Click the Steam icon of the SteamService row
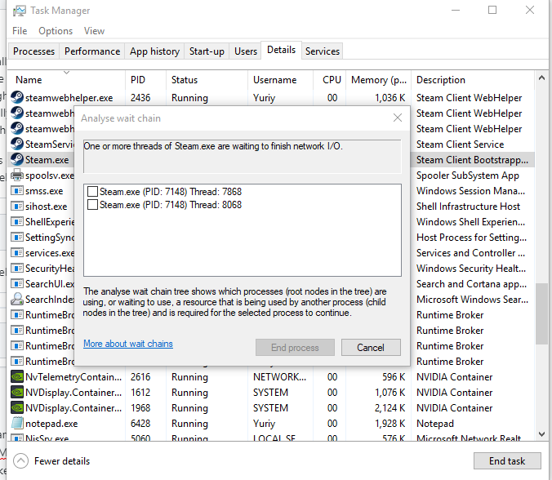Screen dimensions: 552x480 pos(17,144)
